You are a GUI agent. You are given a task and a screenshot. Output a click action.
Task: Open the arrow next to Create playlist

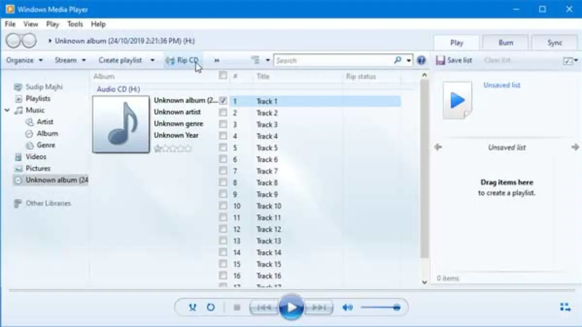(x=152, y=61)
